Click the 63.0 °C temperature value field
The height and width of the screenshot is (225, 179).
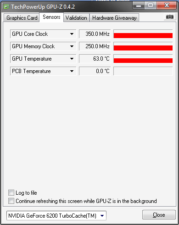point(95,59)
